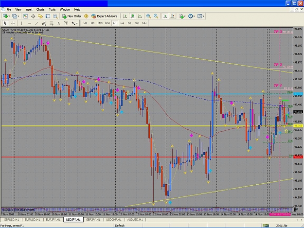Select the H1 timeframe button

tap(115, 23)
